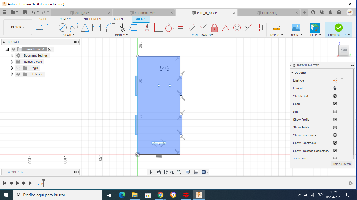Image resolution: width=357 pixels, height=200 pixels.
Task: Open the CREATE dropdown menu
Action: 68,35
